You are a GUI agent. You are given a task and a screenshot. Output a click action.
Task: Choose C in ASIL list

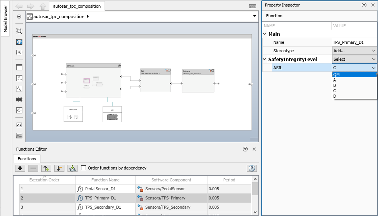pyautogui.click(x=354, y=91)
